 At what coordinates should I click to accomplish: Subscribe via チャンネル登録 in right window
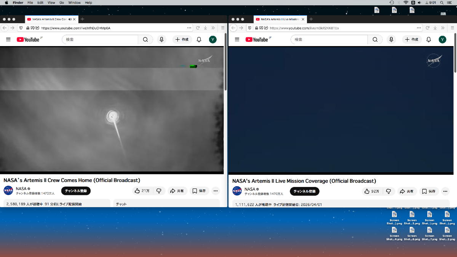tap(305, 191)
